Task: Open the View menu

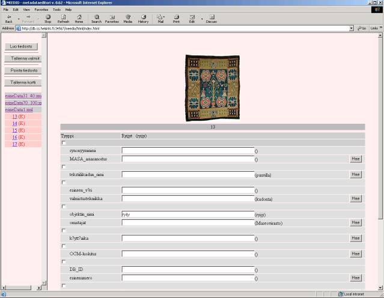Action: click(26, 10)
